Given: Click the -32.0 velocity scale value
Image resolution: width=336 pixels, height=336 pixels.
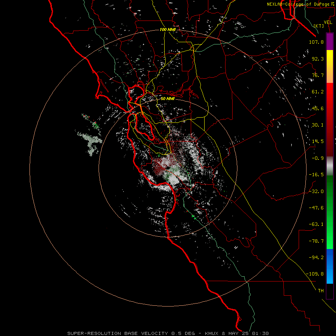Looking at the screenshot, I should pyautogui.click(x=316, y=192).
